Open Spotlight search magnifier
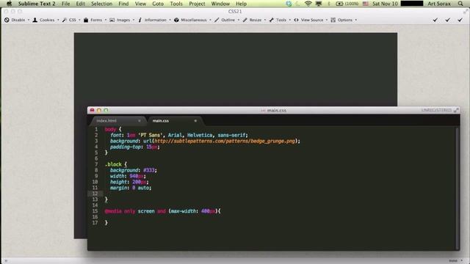The image size is (470, 264). click(460, 4)
